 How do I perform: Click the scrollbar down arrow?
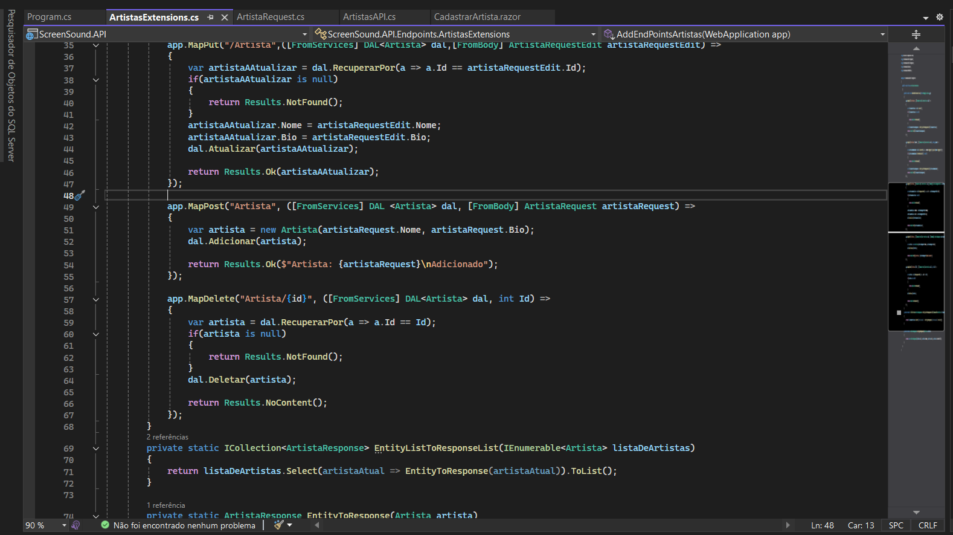point(916,512)
